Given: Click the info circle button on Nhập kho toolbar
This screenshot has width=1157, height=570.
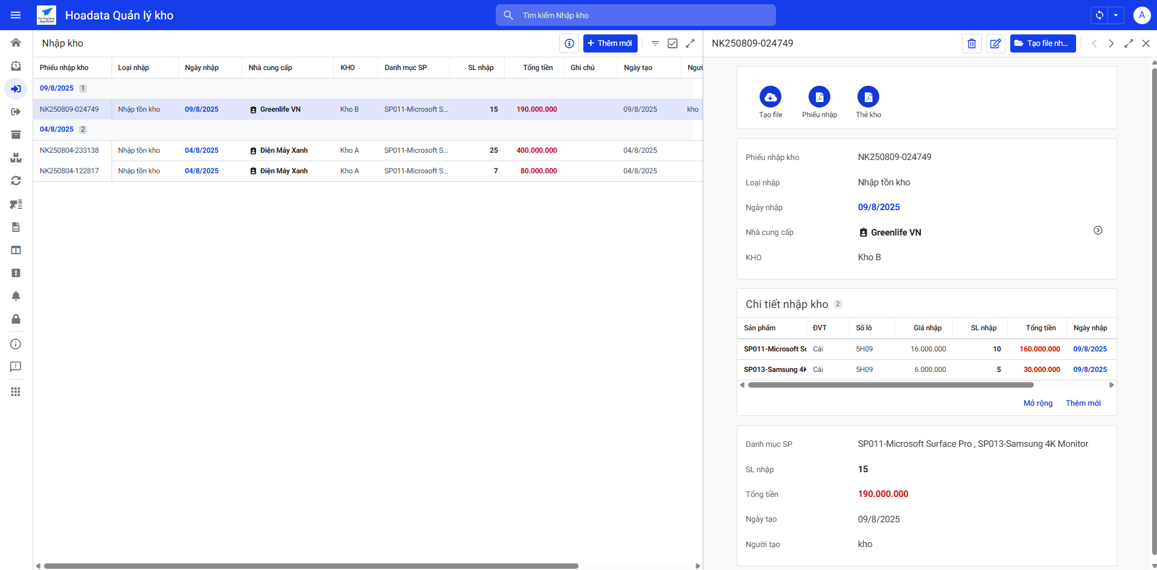Looking at the screenshot, I should point(569,43).
